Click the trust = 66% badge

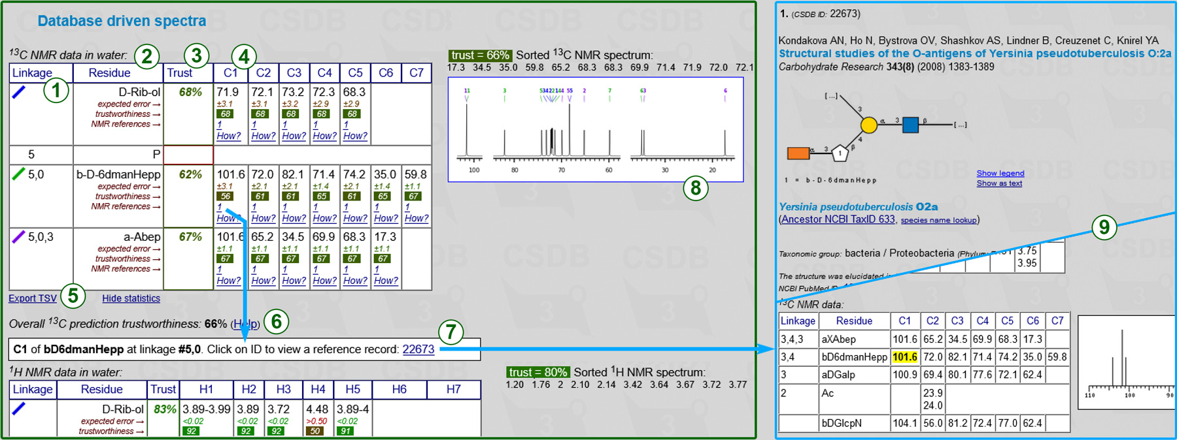point(480,55)
